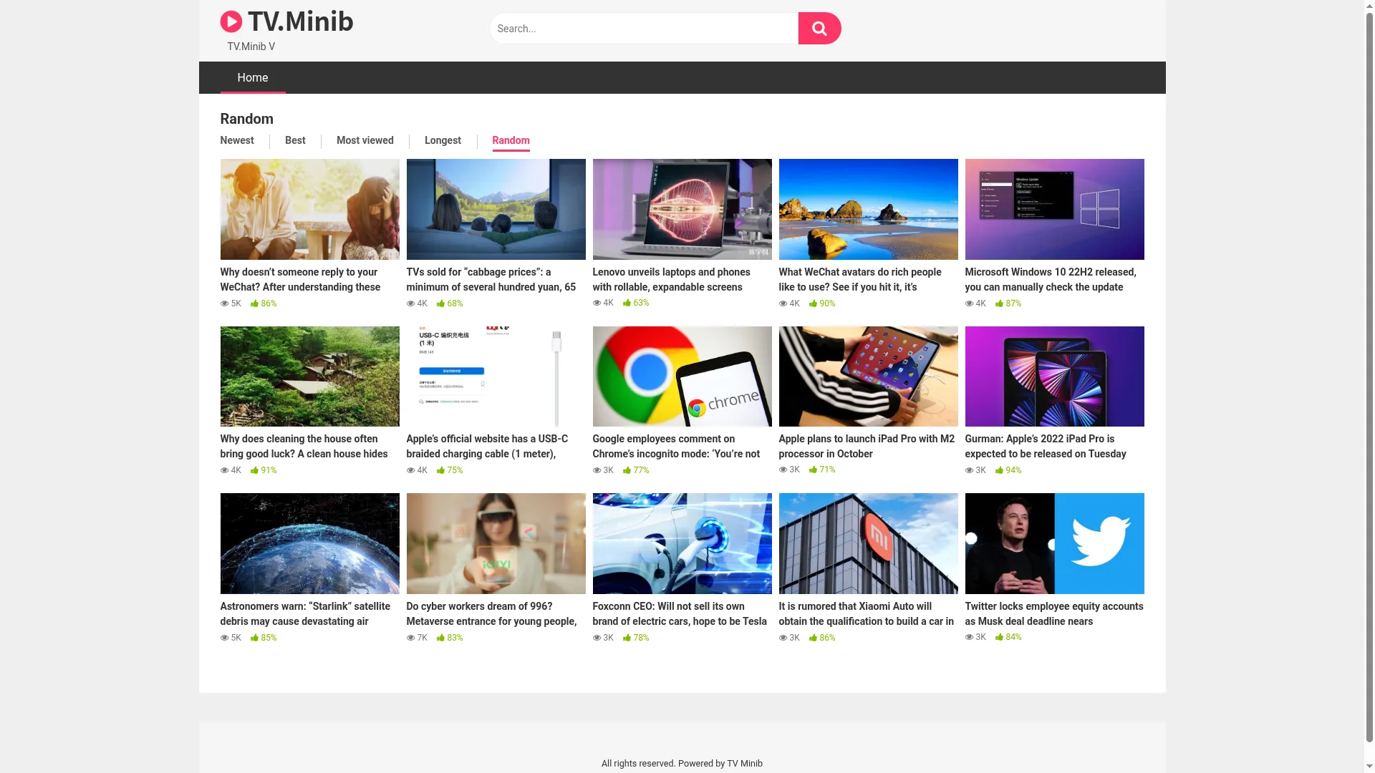Screen dimensions: 1375x773
Task: Open 'Twitter locks employee equity accounts' title link
Action: click(1054, 613)
